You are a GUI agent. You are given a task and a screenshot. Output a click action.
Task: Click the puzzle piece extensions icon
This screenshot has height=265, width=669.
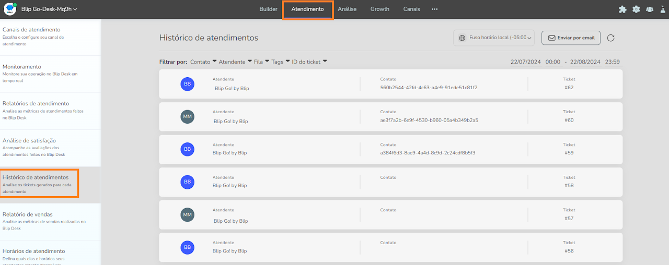point(622,9)
